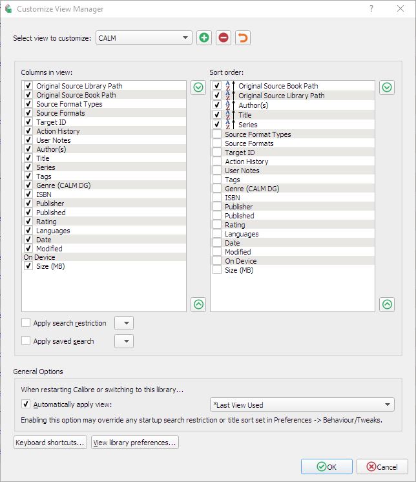Click move down arrow beside Sort order list
Image resolution: width=416 pixels, height=482 pixels.
click(387, 87)
